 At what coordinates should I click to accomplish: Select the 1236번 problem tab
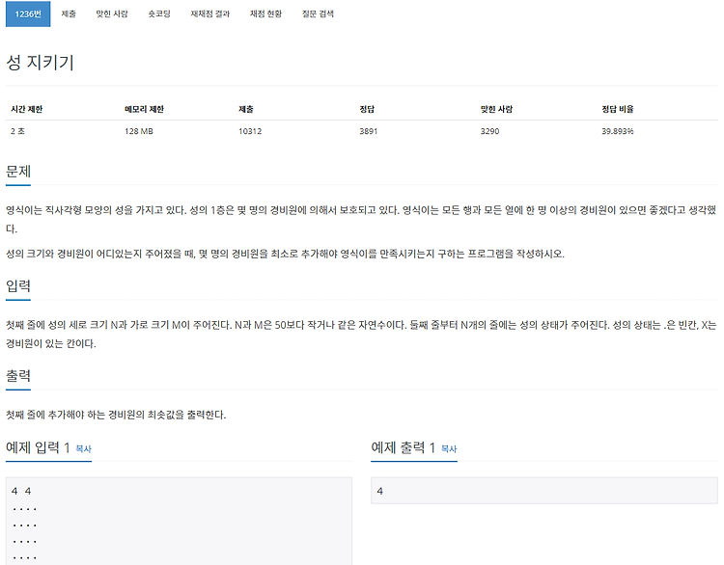click(x=28, y=13)
